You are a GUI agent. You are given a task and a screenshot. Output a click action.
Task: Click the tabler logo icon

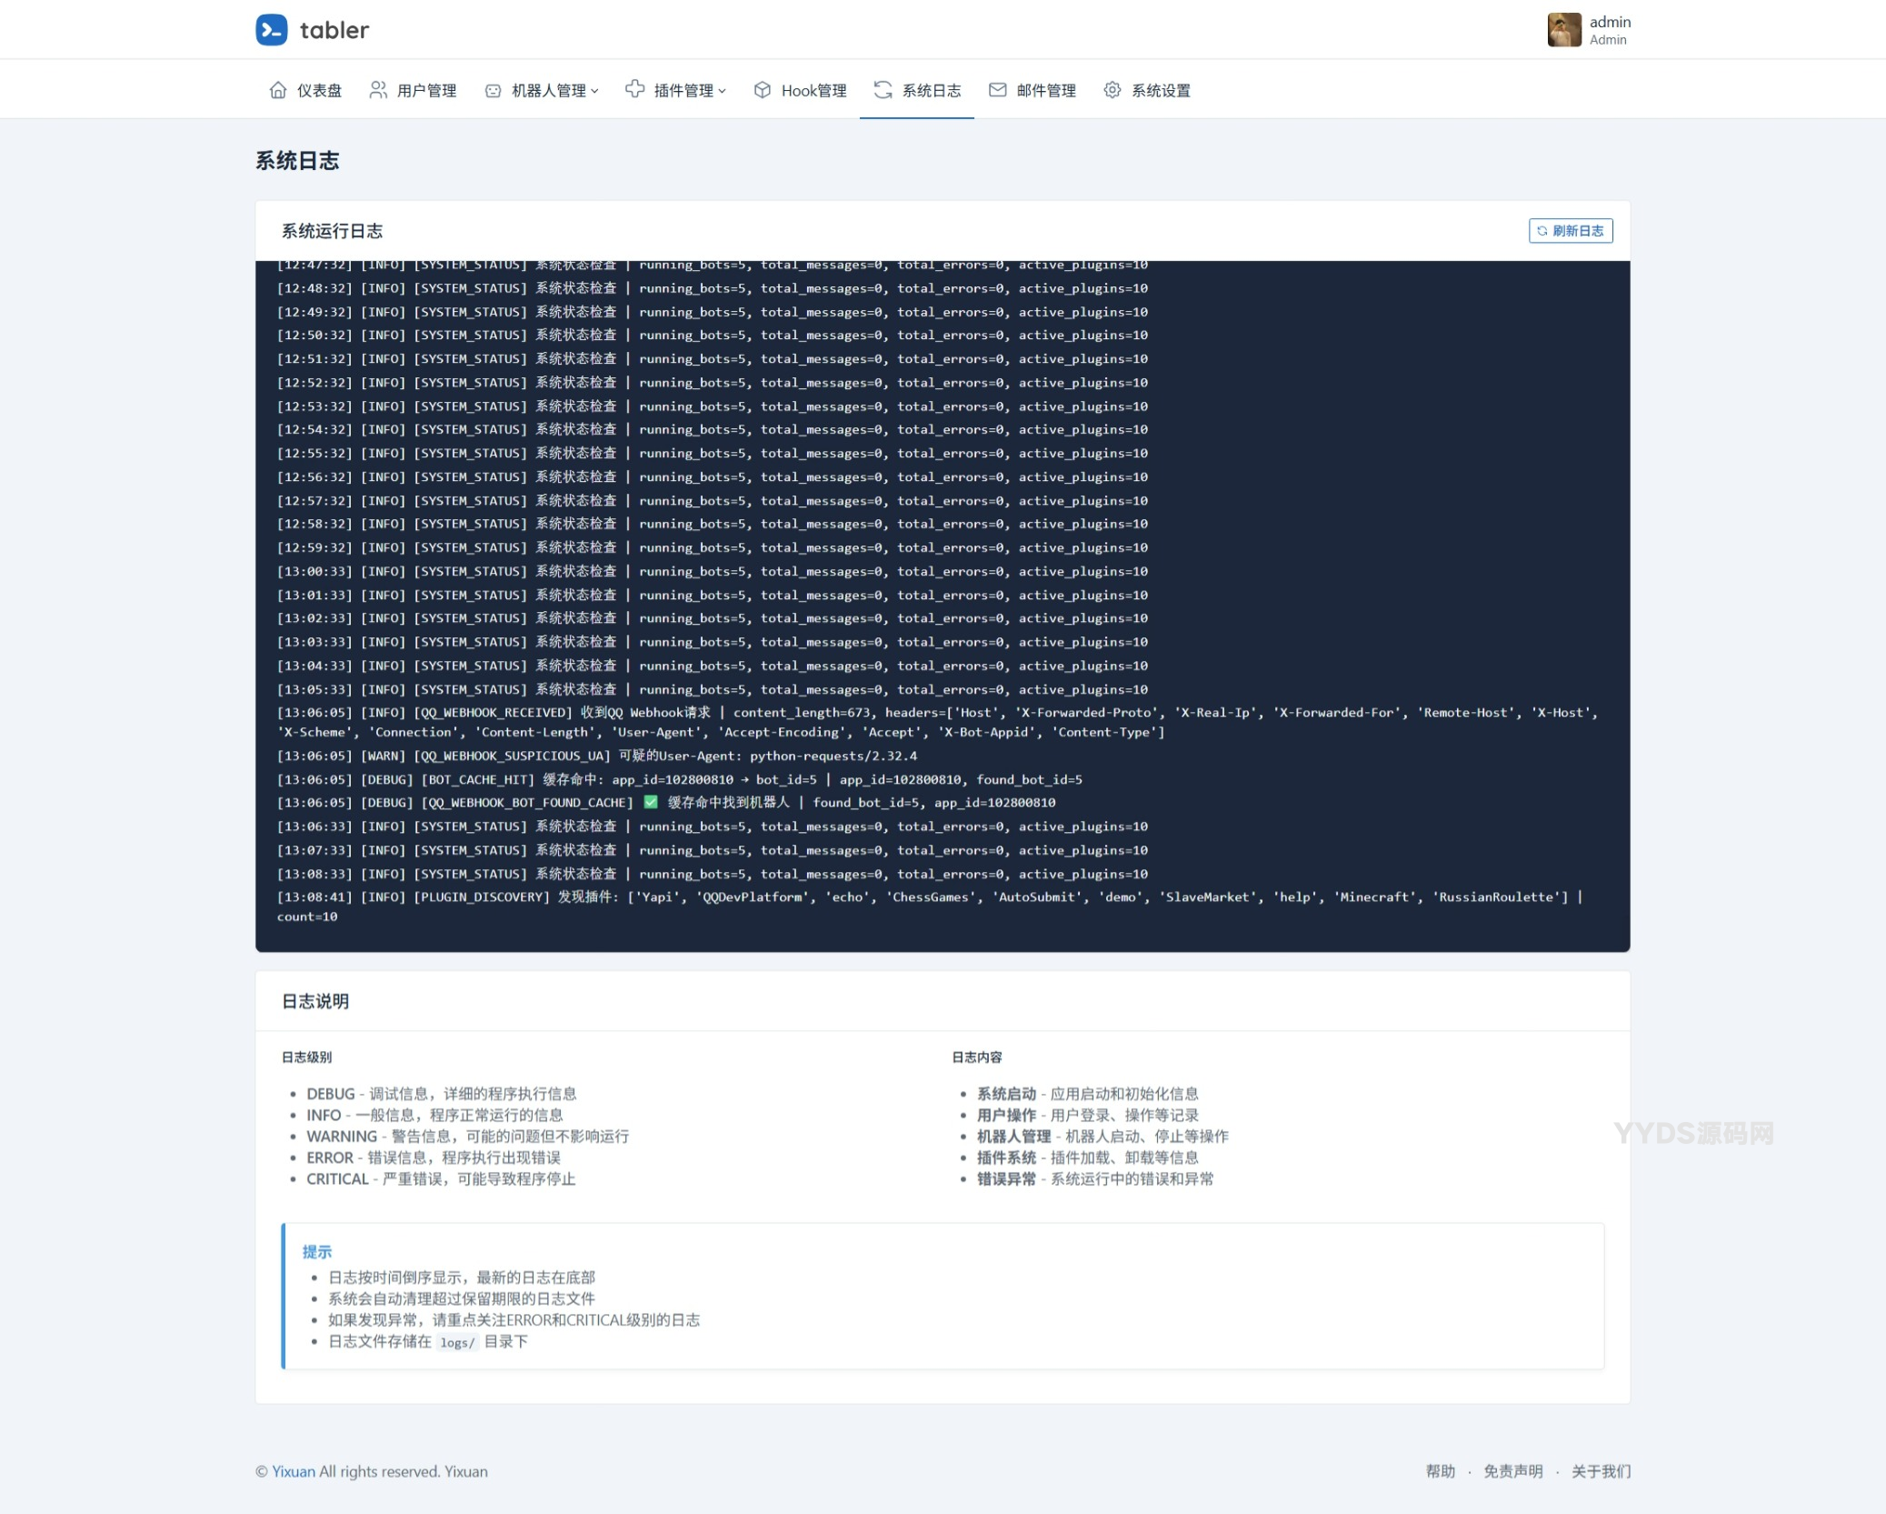pos(271,30)
